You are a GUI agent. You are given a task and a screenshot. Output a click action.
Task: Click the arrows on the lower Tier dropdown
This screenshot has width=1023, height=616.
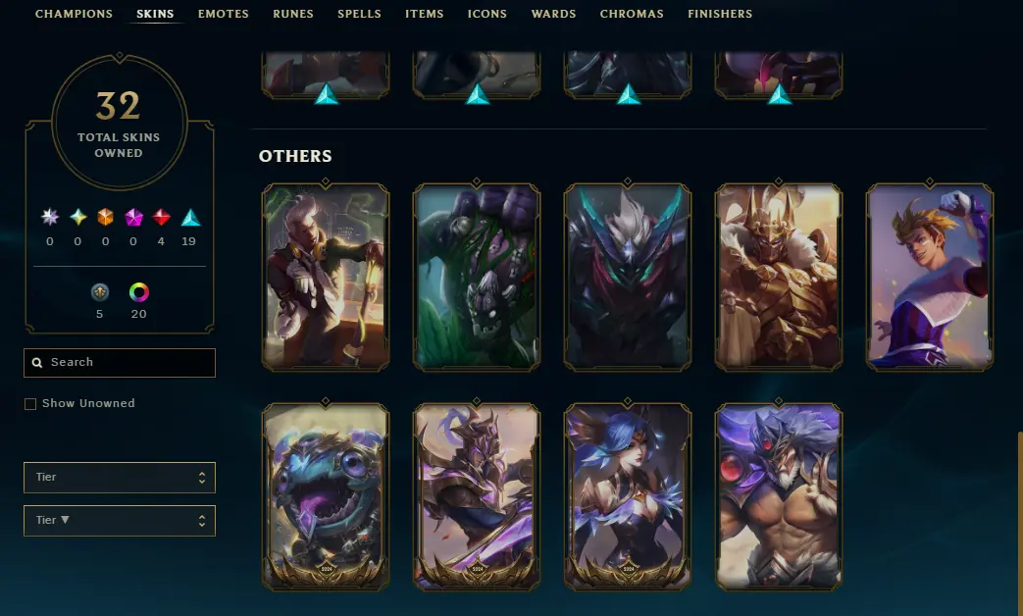pos(202,521)
